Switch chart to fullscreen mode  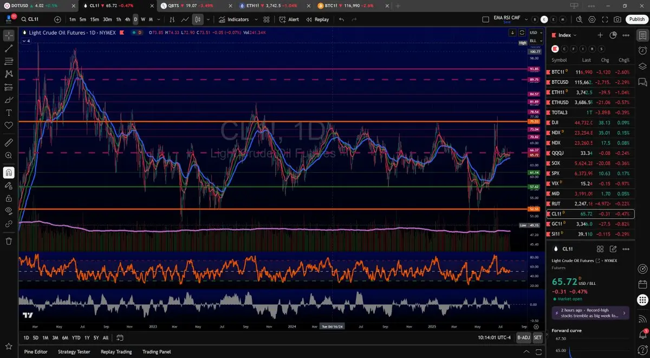604,19
